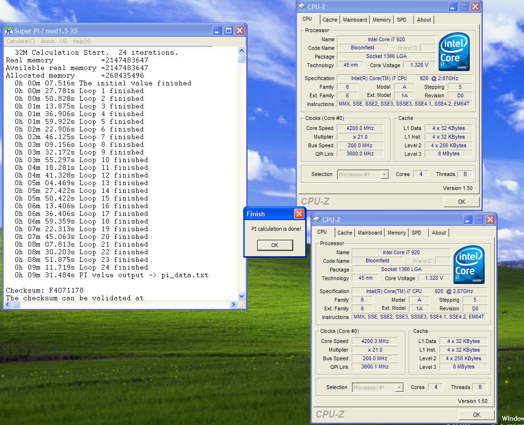
Task: Switch to Memory tab in bottom CPU-Z window
Action: pyautogui.click(x=396, y=233)
